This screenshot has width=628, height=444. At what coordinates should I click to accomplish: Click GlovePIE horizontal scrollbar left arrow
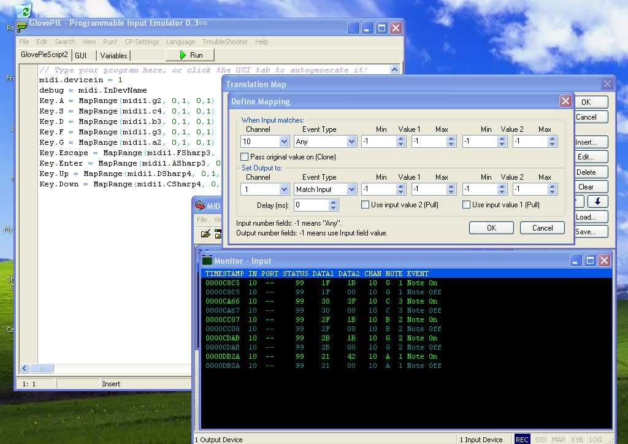click(x=25, y=369)
